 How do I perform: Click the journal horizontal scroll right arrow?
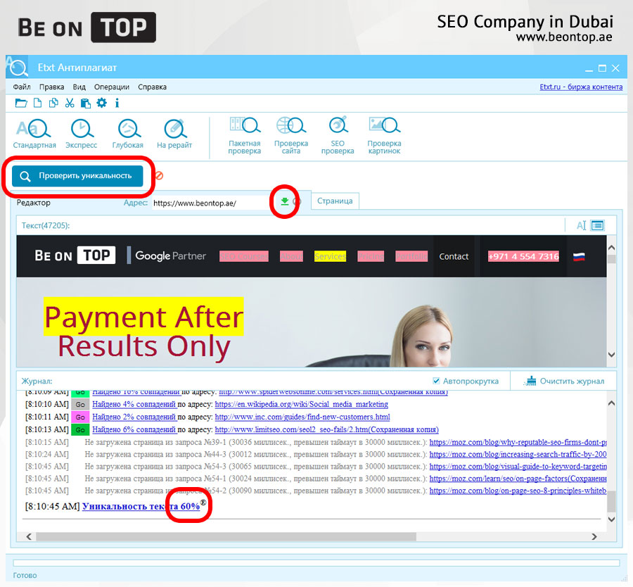[x=594, y=536]
